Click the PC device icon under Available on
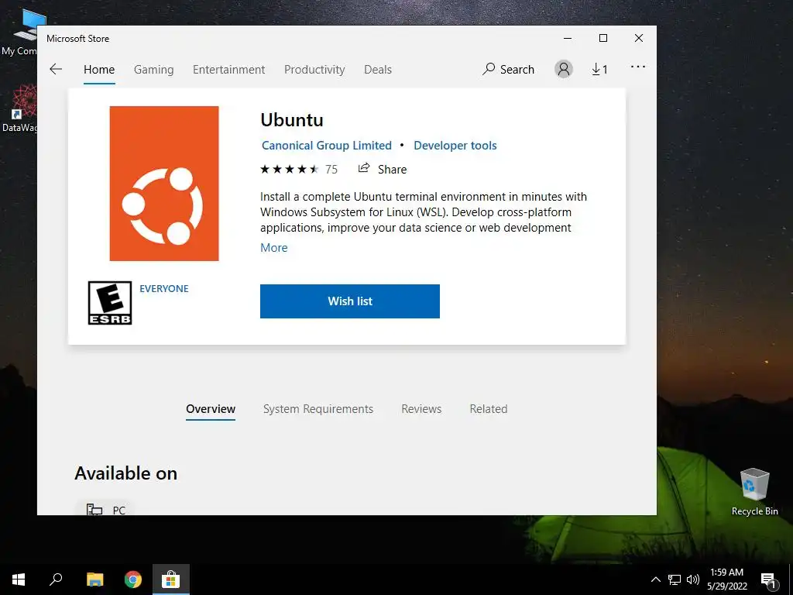The height and width of the screenshot is (595, 793). [94, 509]
